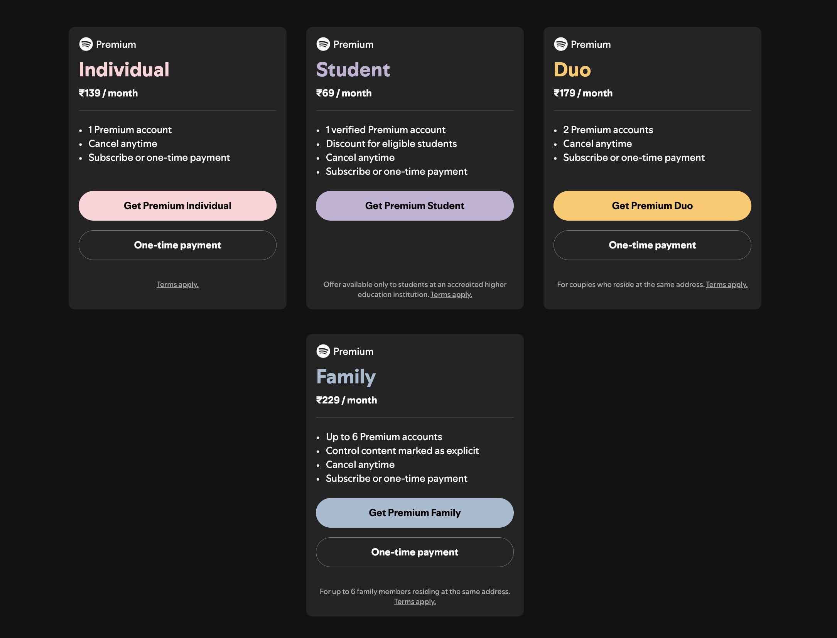This screenshot has height=638, width=837.
Task: Open Terms apply link under Student plan
Action: (x=451, y=295)
